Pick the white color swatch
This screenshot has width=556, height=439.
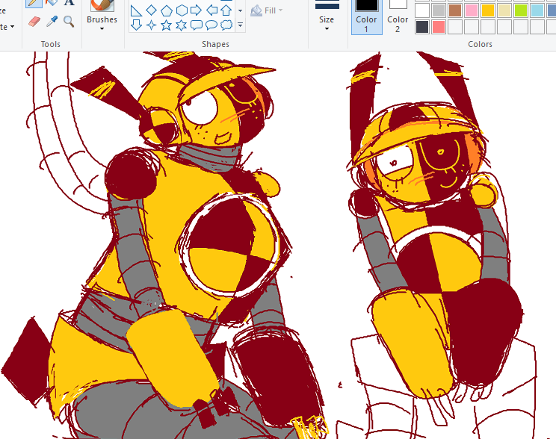click(x=422, y=10)
